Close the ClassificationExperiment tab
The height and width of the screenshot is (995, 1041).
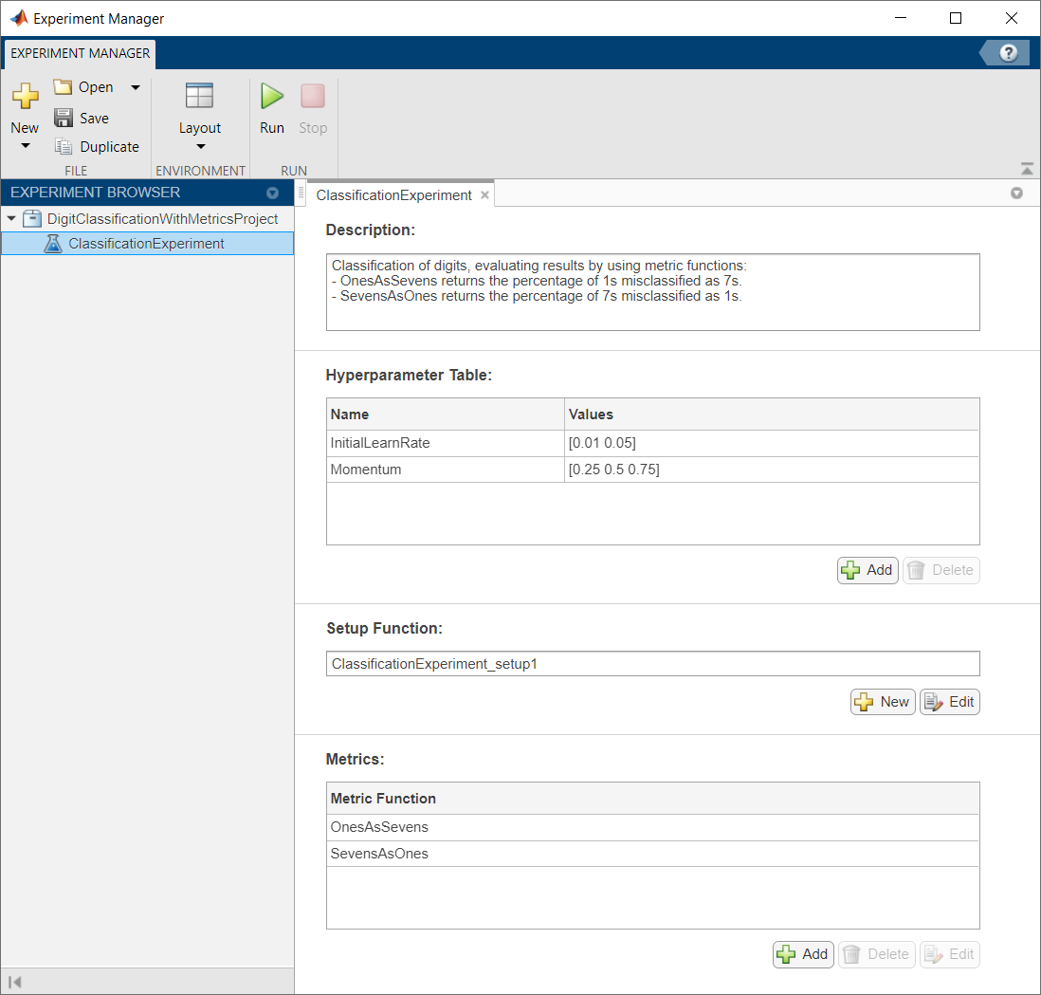click(484, 195)
